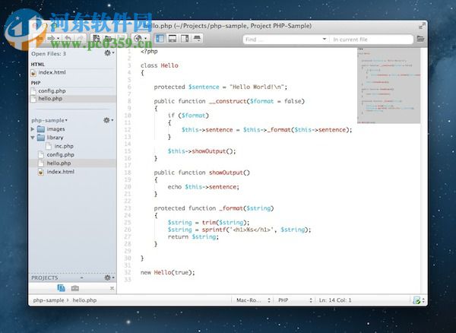Screen dimensions: 456x333
Task: Collapse the library folder
Action: (32, 138)
